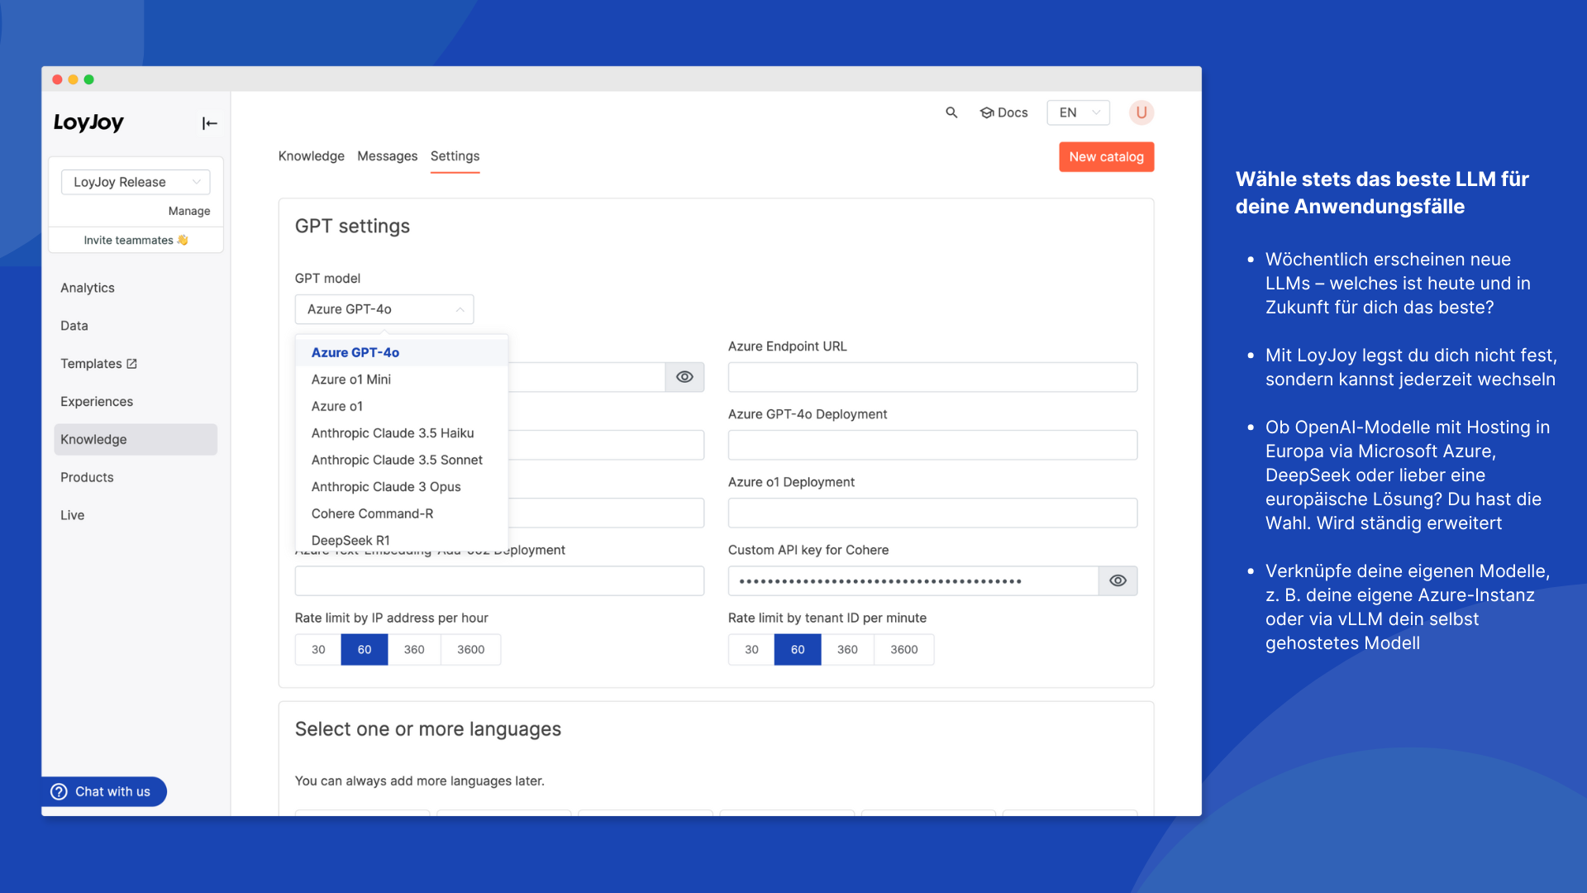
Task: Click the New catalog button
Action: point(1106,157)
